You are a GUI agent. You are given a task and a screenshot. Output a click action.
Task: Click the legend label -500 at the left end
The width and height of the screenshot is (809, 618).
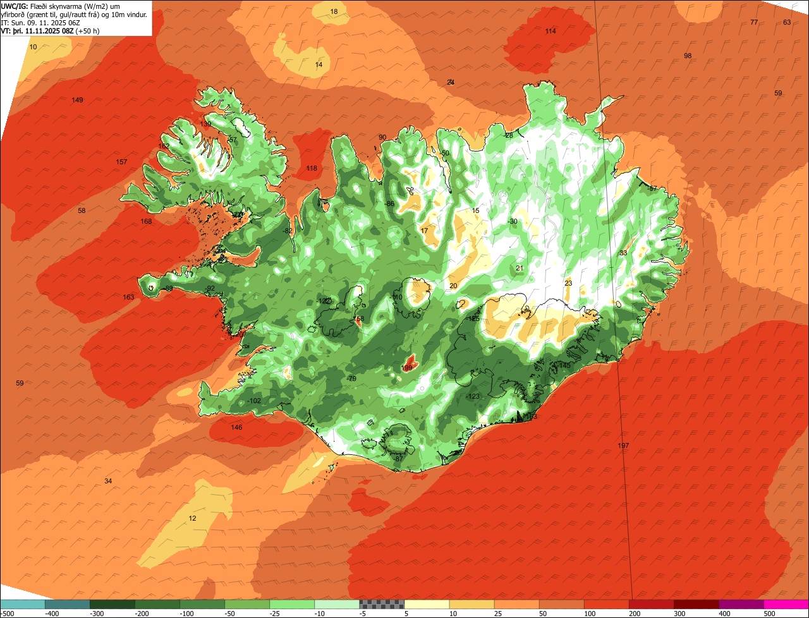[8, 613]
